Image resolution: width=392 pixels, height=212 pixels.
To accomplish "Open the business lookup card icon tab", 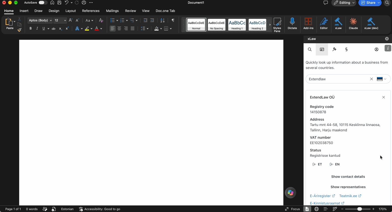I will [x=322, y=49].
